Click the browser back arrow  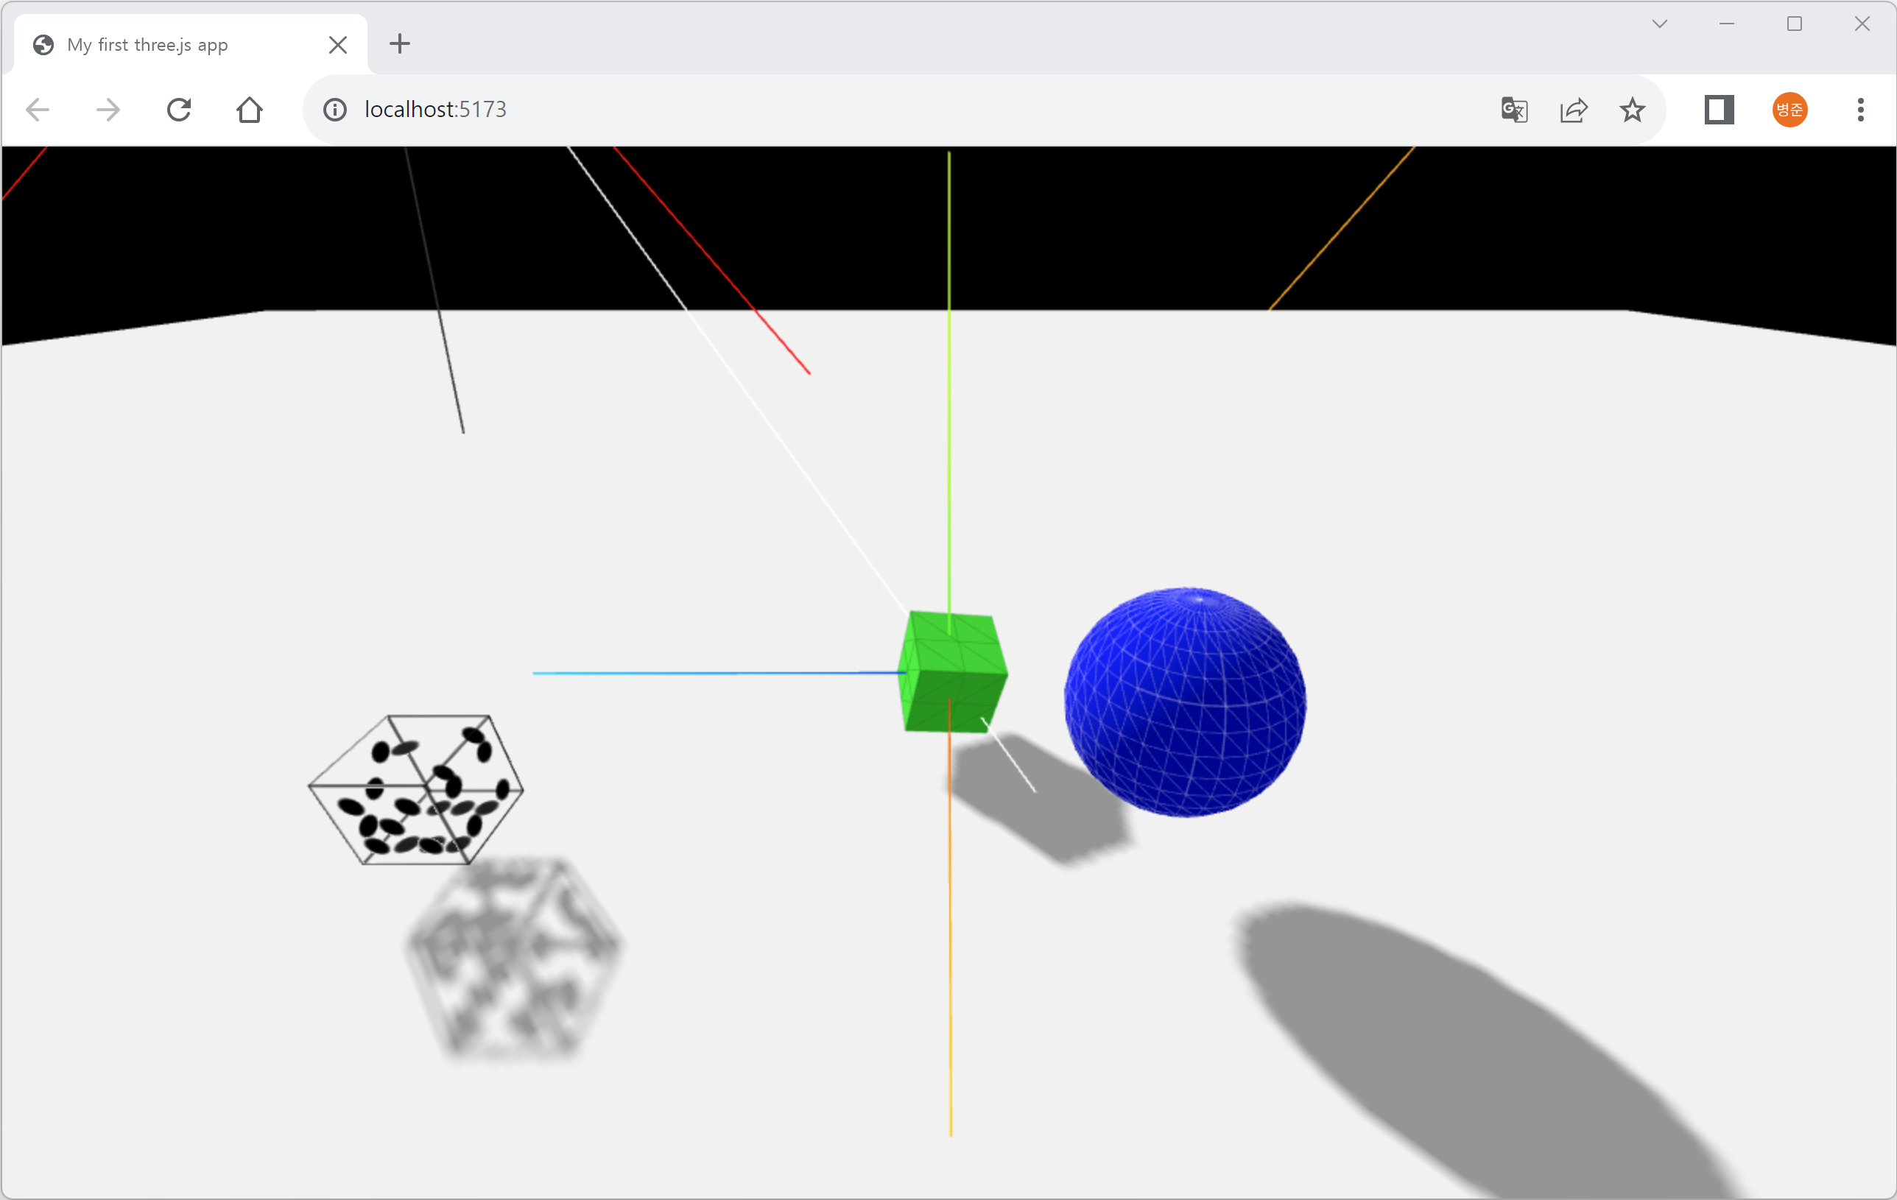(x=38, y=110)
